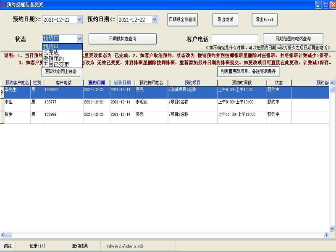This screenshot has height=252, width=336.
Task: Click technician 李明发 cell
Action: [x=151, y=105]
